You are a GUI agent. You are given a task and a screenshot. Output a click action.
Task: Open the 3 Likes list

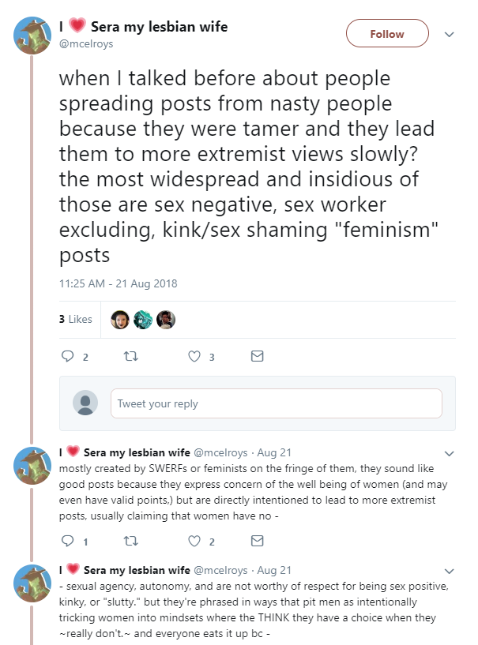[76, 319]
